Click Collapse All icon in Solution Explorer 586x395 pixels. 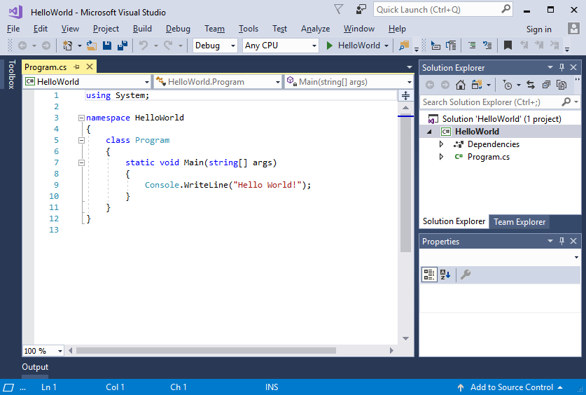[x=546, y=85]
